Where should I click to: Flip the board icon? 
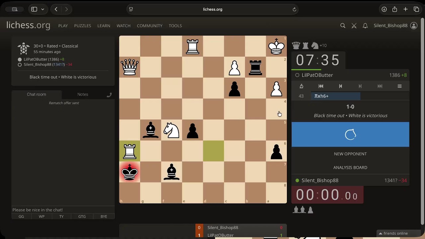point(301,86)
